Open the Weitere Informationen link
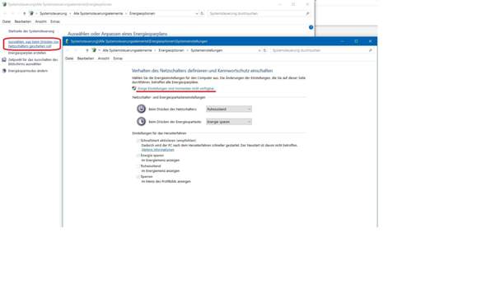The height and width of the screenshot is (303, 486). point(158,150)
